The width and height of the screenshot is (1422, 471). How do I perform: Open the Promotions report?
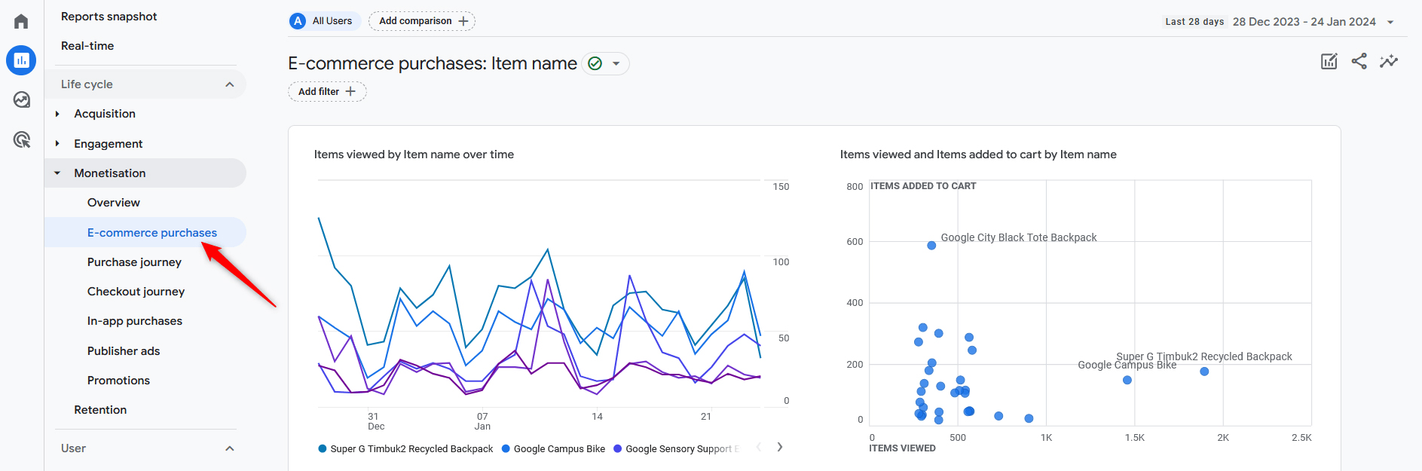click(118, 381)
